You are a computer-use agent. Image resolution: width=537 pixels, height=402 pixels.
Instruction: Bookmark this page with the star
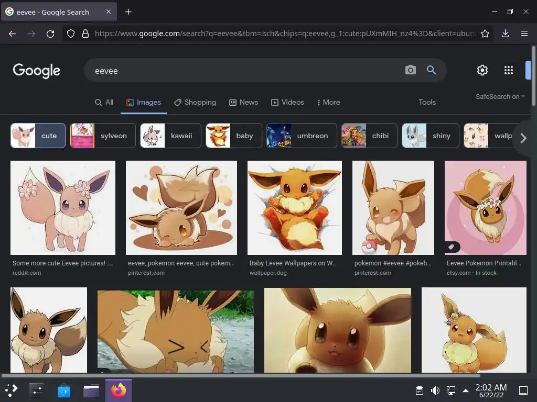pyautogui.click(x=485, y=33)
